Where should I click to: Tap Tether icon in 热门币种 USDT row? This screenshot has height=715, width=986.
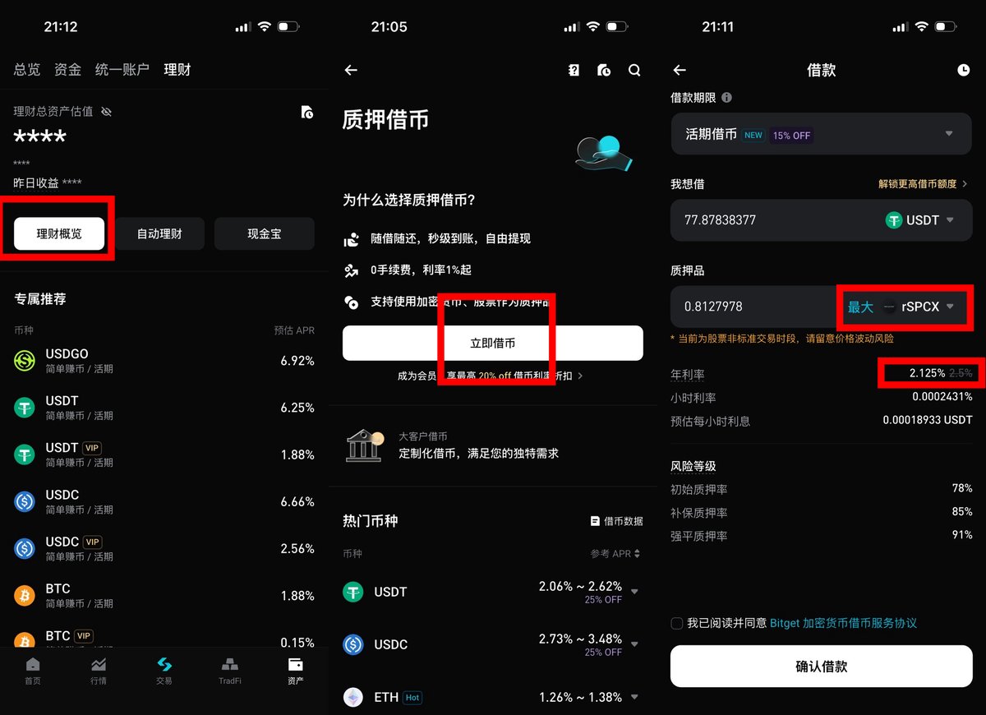pos(353,592)
